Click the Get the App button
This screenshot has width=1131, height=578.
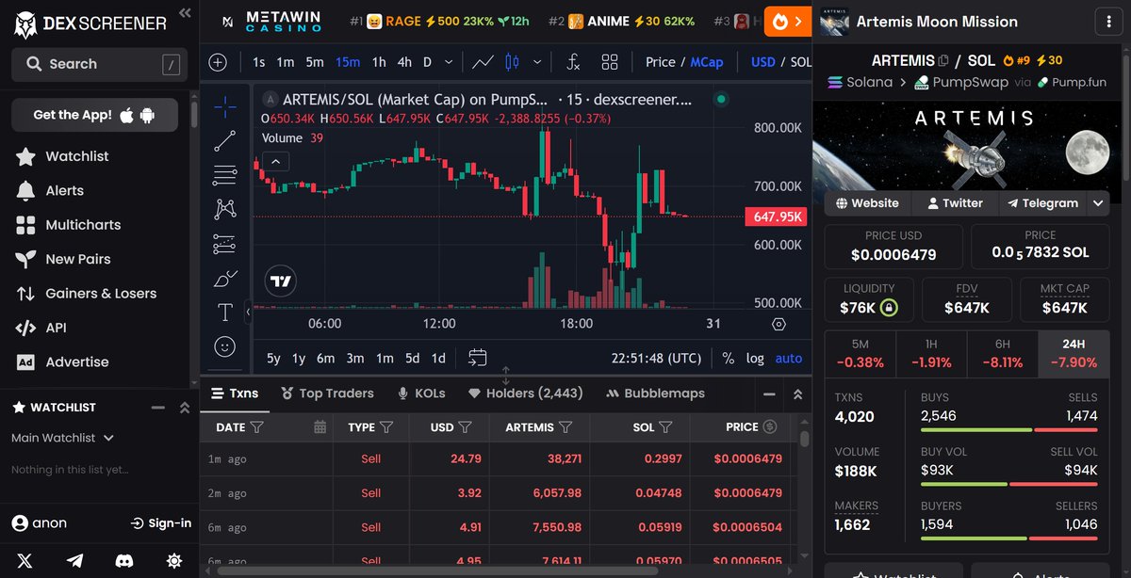pos(94,115)
